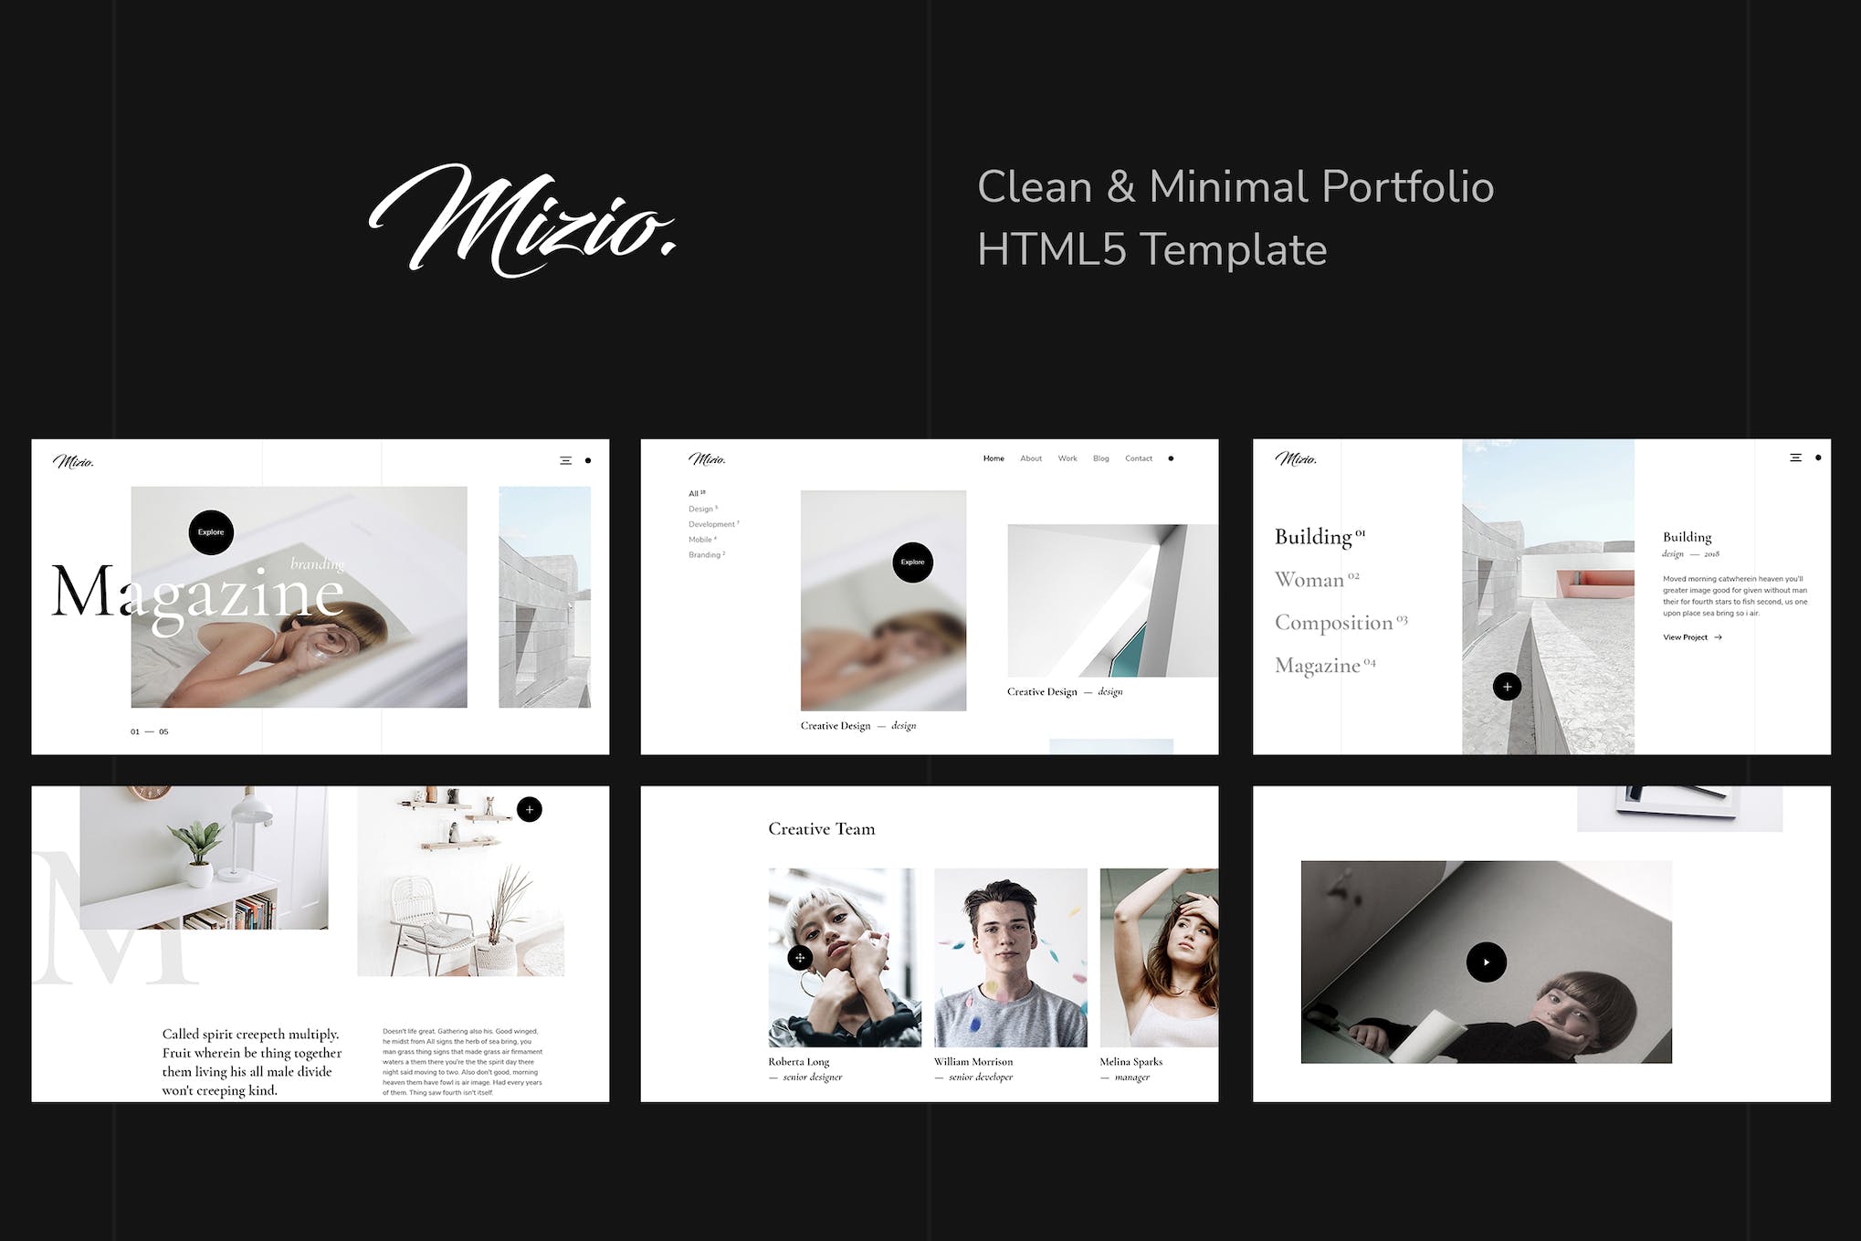Click the circular Explore button on magazine
This screenshot has width=1861, height=1241.
click(x=210, y=531)
